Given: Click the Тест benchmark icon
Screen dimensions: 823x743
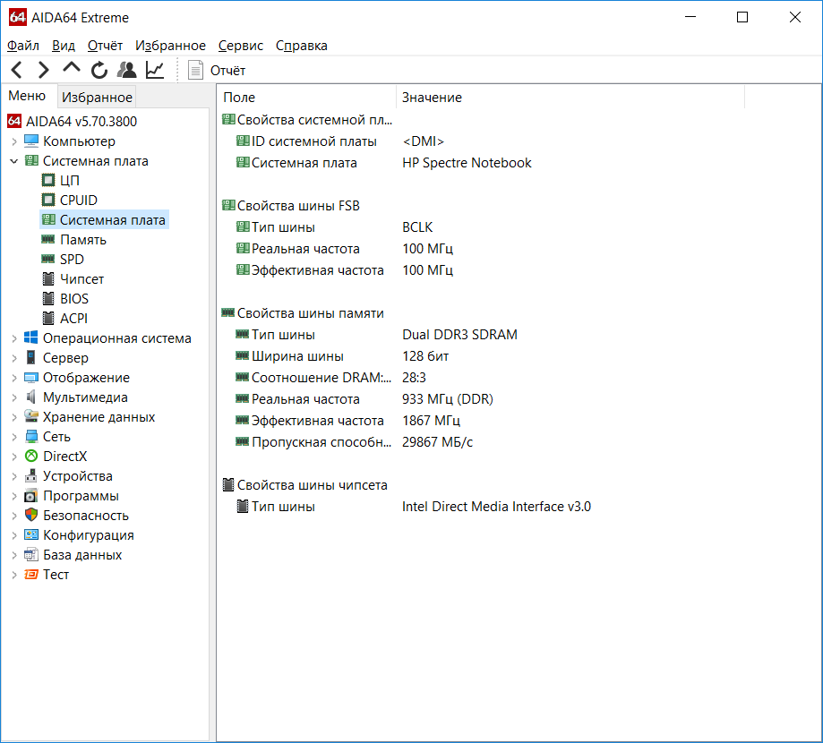Looking at the screenshot, I should [31, 575].
